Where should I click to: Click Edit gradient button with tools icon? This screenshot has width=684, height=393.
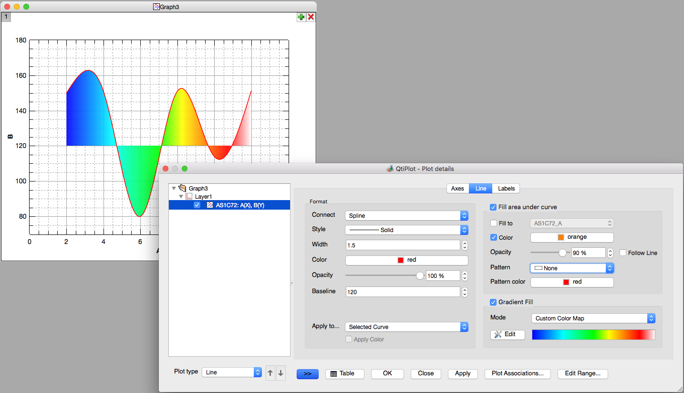(x=508, y=335)
